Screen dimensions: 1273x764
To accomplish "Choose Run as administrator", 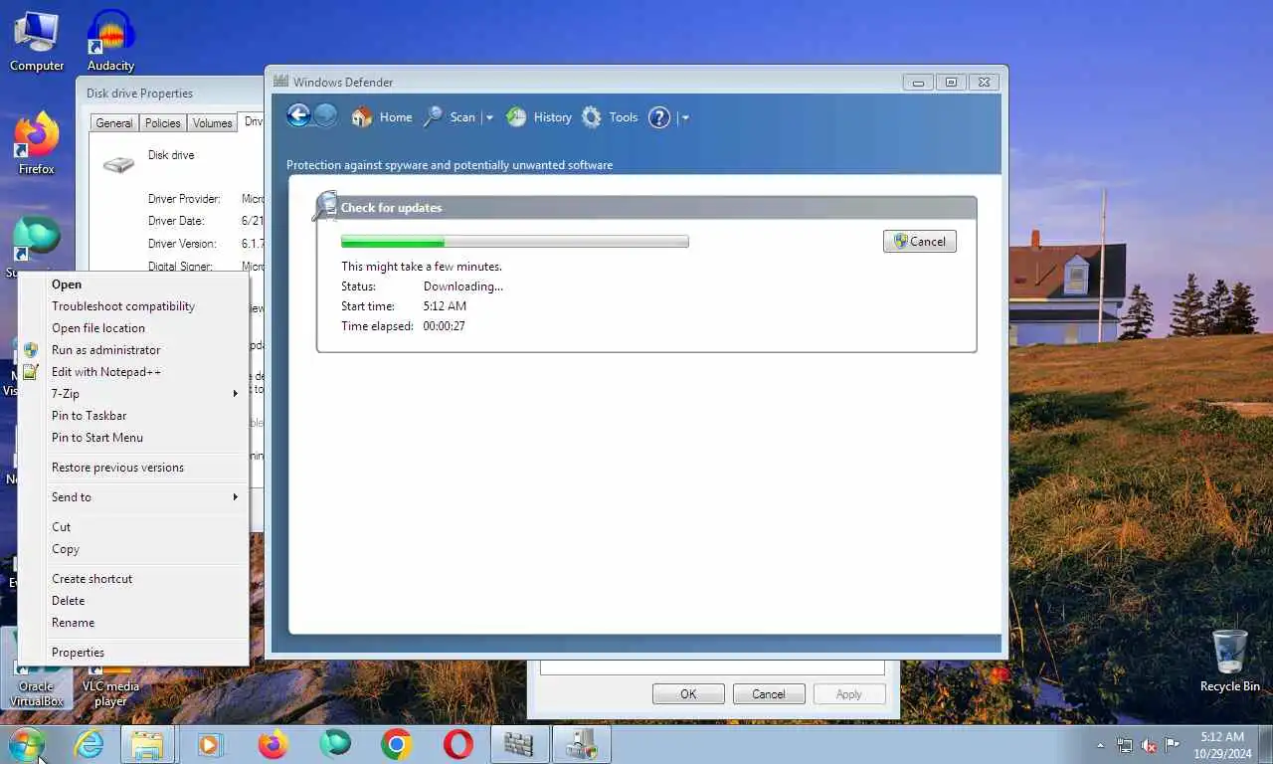I will [133, 350].
